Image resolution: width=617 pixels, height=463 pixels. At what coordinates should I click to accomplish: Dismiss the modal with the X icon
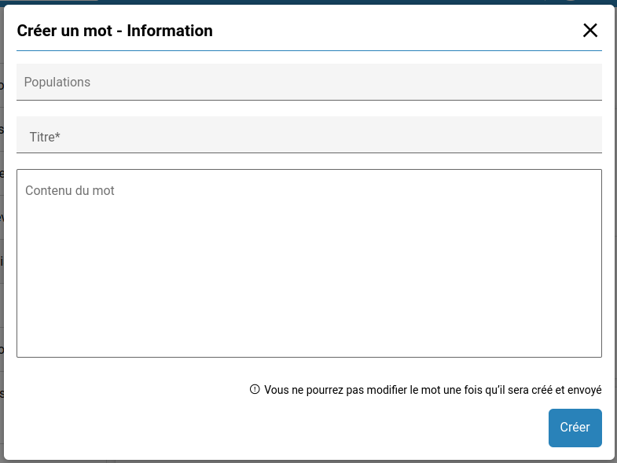tap(590, 31)
